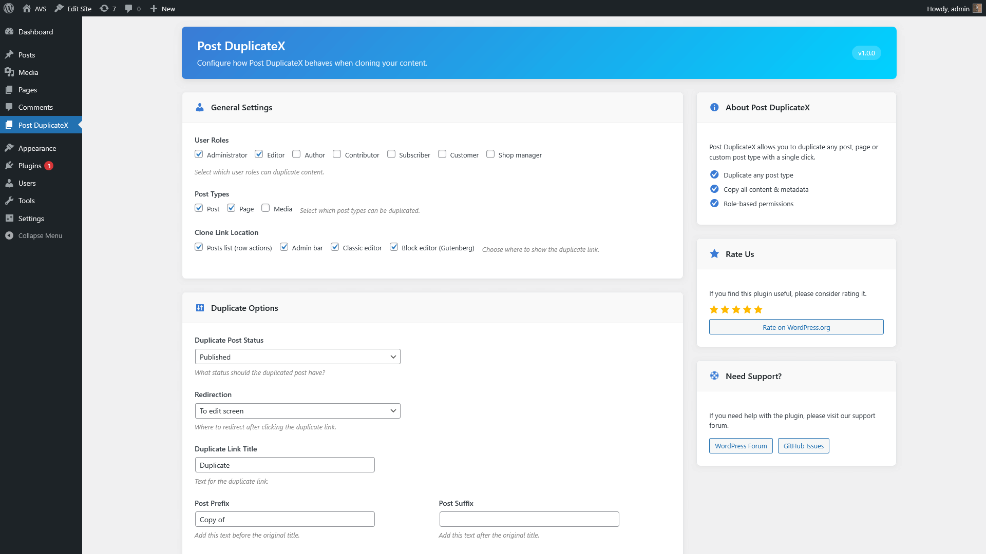The image size is (986, 554).
Task: Open the Dashboard menu item
Action: click(x=41, y=32)
